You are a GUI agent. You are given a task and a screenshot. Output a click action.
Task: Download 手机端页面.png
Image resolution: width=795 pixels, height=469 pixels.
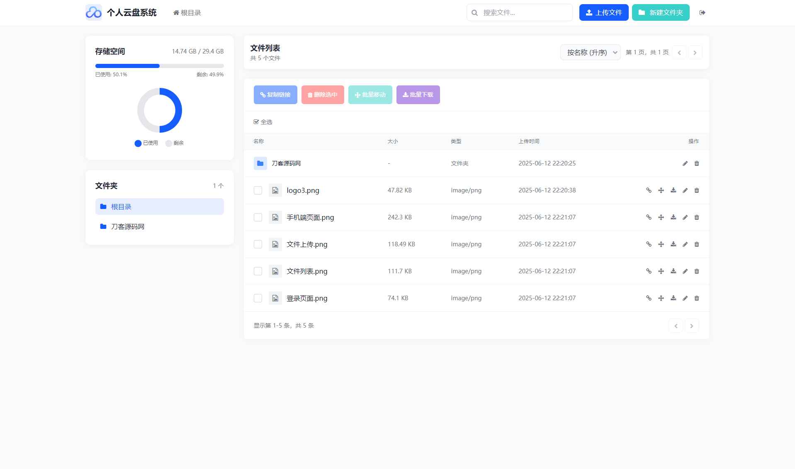click(673, 217)
